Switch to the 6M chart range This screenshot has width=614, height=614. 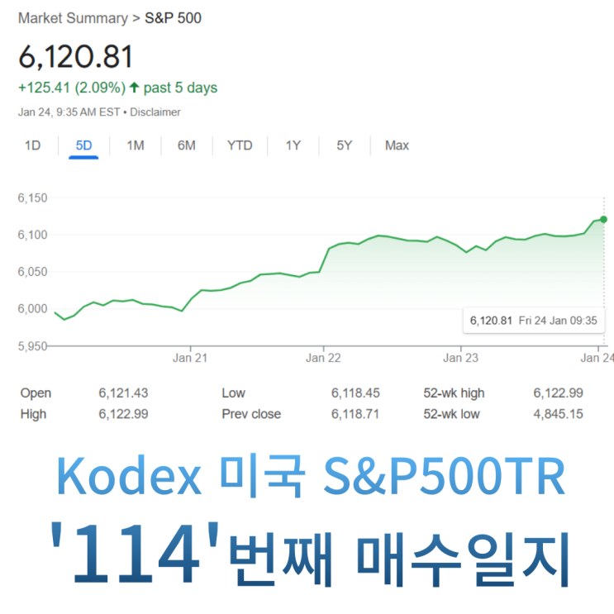[187, 145]
